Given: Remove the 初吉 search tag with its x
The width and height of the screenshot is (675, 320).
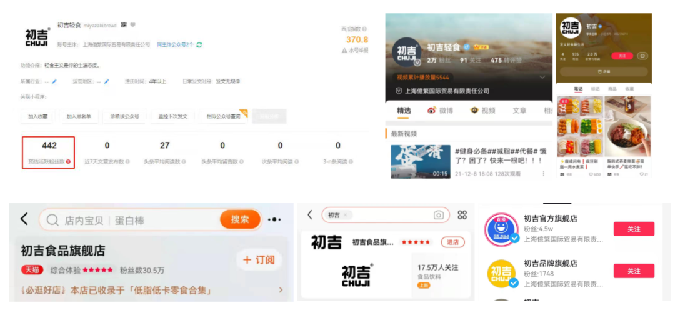Looking at the screenshot, I should [x=346, y=215].
